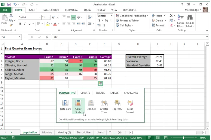
Task: Choose Top 10% formatting option
Action: coord(117,105)
